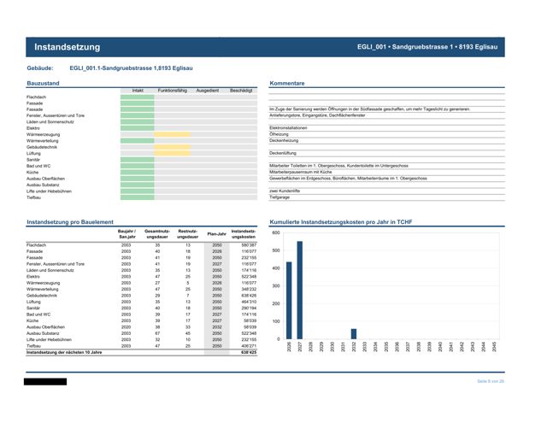Click the 2026 bar in the chart

pos(289,300)
